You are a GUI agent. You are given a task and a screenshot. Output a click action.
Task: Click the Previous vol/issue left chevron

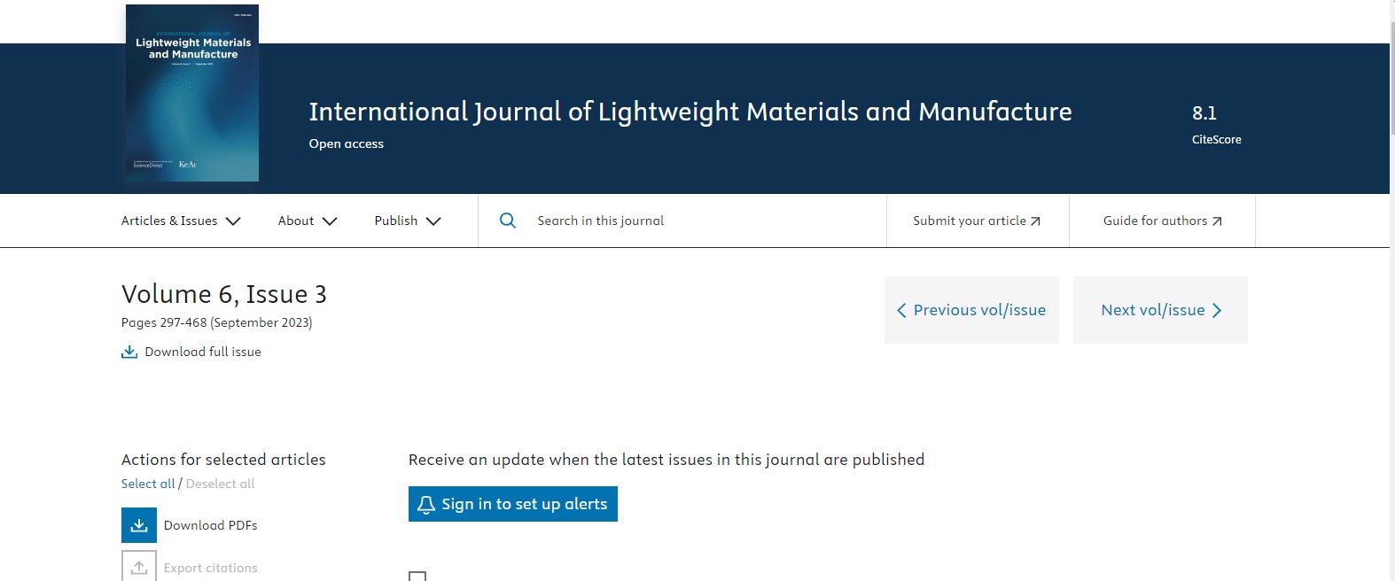point(901,310)
